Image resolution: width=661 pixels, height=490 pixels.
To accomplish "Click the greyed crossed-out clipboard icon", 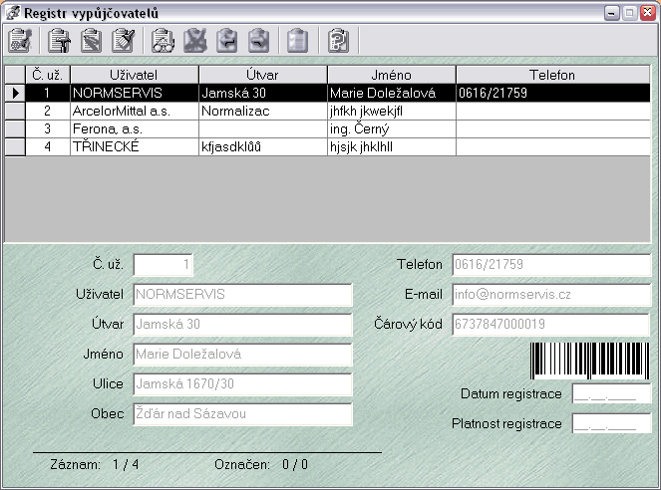I will pos(195,41).
